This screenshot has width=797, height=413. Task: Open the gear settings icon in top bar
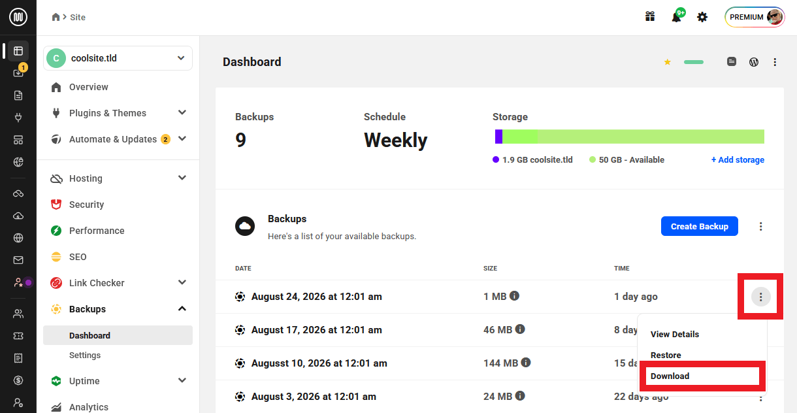702,17
